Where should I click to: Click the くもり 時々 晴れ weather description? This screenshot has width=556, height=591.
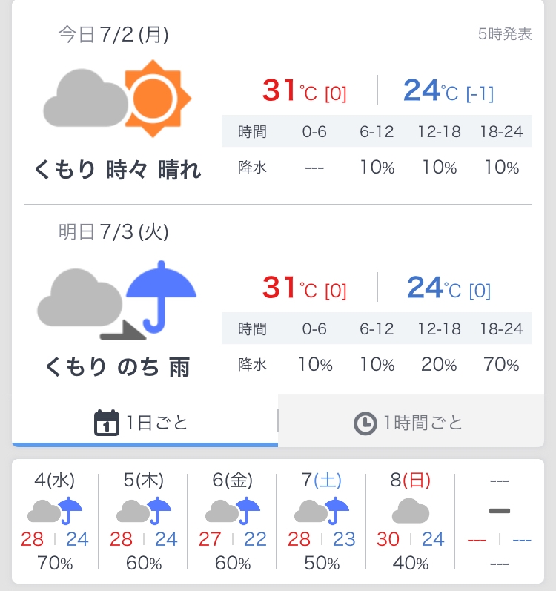(x=117, y=170)
